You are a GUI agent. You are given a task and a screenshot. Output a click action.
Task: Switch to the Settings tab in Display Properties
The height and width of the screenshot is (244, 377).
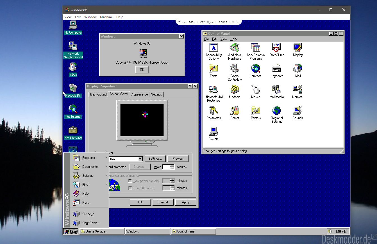[x=156, y=94]
